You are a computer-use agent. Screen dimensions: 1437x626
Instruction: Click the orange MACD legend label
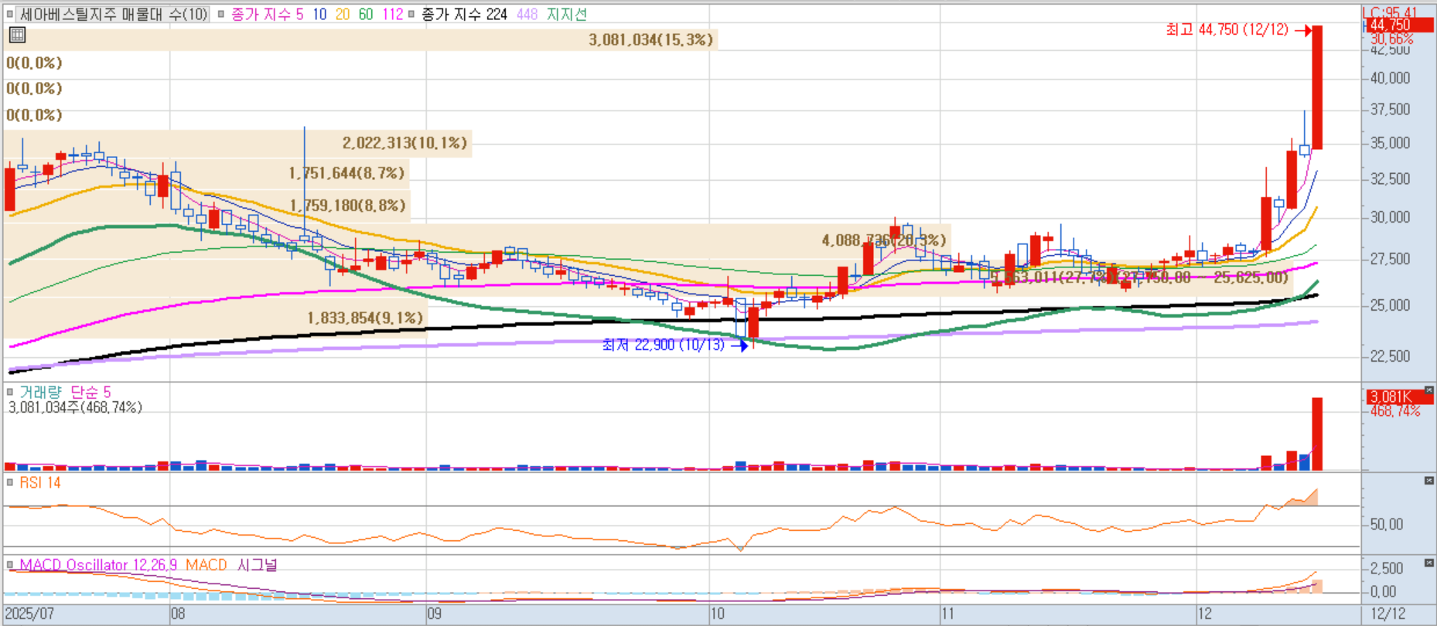point(207,565)
